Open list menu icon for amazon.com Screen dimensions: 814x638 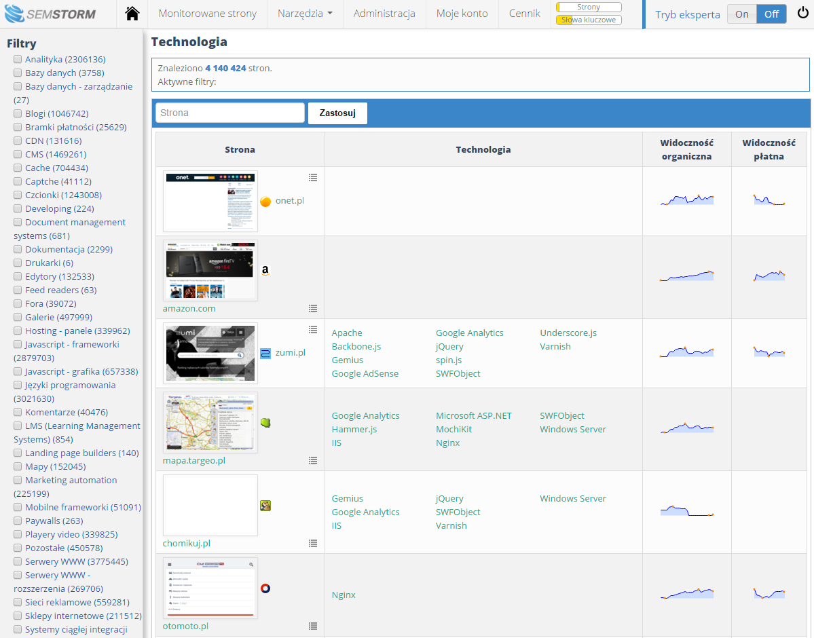(x=313, y=308)
